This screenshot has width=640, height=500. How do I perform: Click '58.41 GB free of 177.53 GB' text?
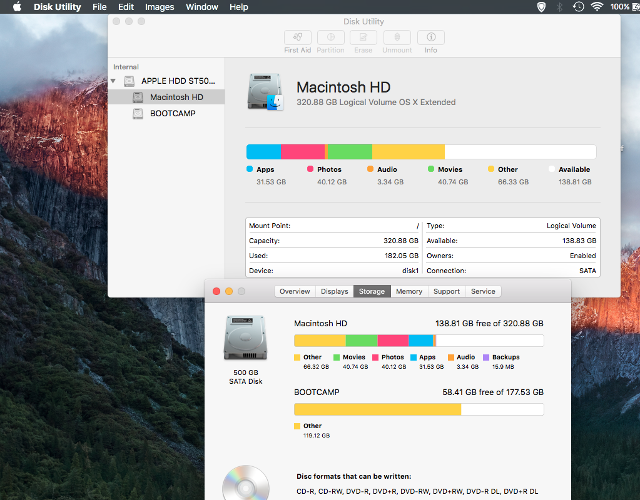click(493, 392)
